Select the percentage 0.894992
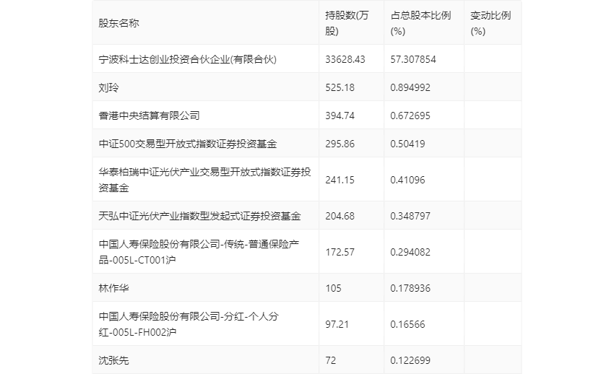 [410, 87]
